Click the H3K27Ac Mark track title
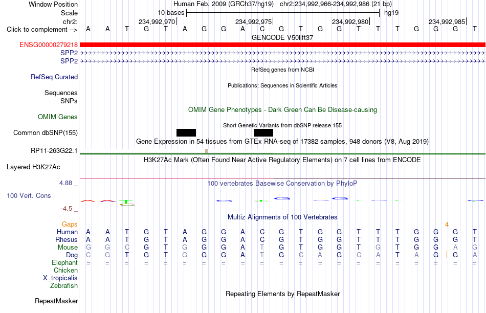 (282, 160)
